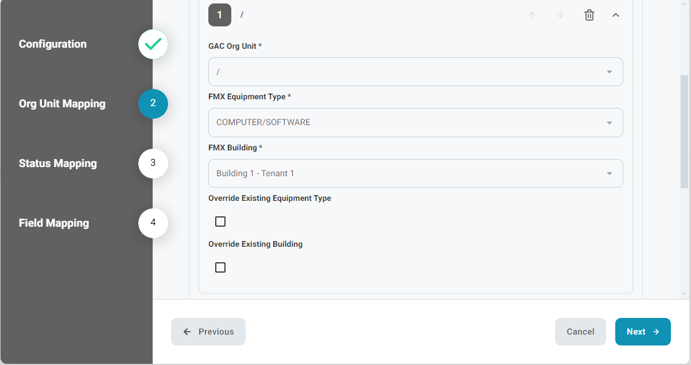Move mapping down with arrow icon

pos(561,15)
